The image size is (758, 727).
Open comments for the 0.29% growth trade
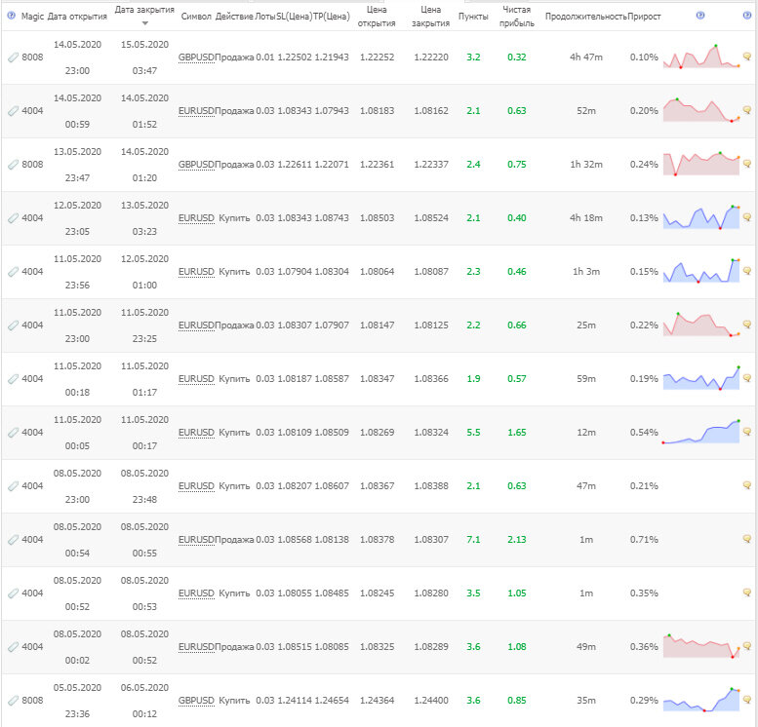point(747,700)
